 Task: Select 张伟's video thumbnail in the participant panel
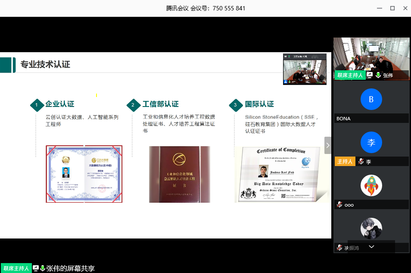[371, 56]
